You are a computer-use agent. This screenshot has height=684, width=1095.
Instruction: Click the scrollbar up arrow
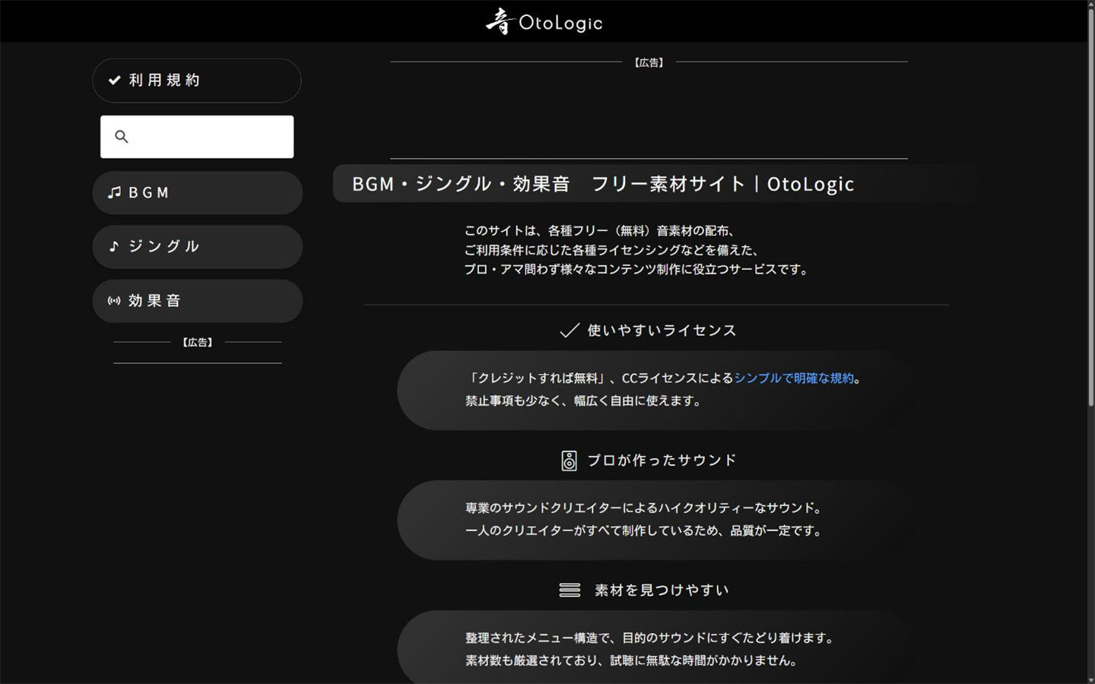pos(1090,5)
